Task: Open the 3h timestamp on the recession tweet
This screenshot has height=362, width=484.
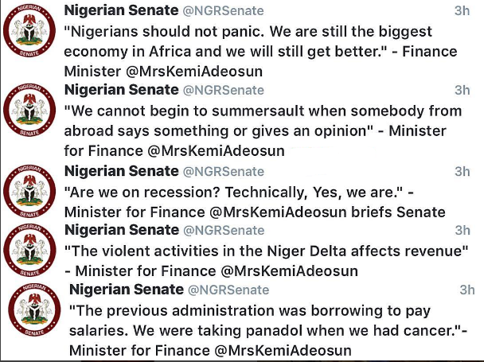Action: click(462, 171)
